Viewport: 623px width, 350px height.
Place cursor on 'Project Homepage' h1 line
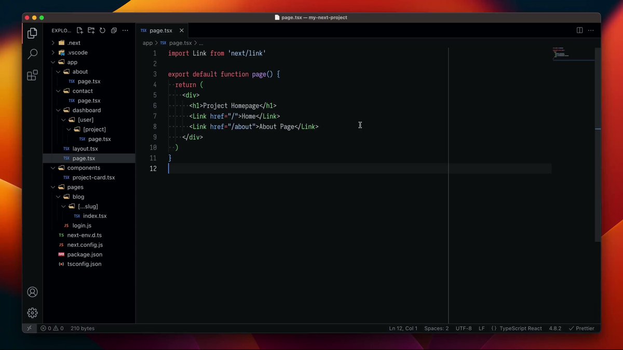pos(233,106)
